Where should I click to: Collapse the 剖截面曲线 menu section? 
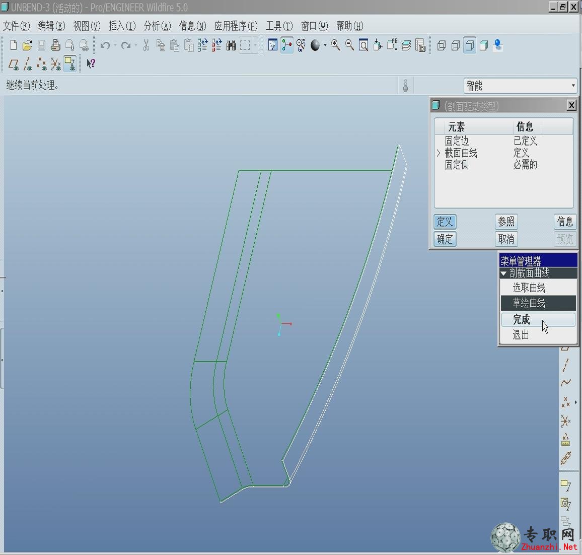[x=503, y=273]
